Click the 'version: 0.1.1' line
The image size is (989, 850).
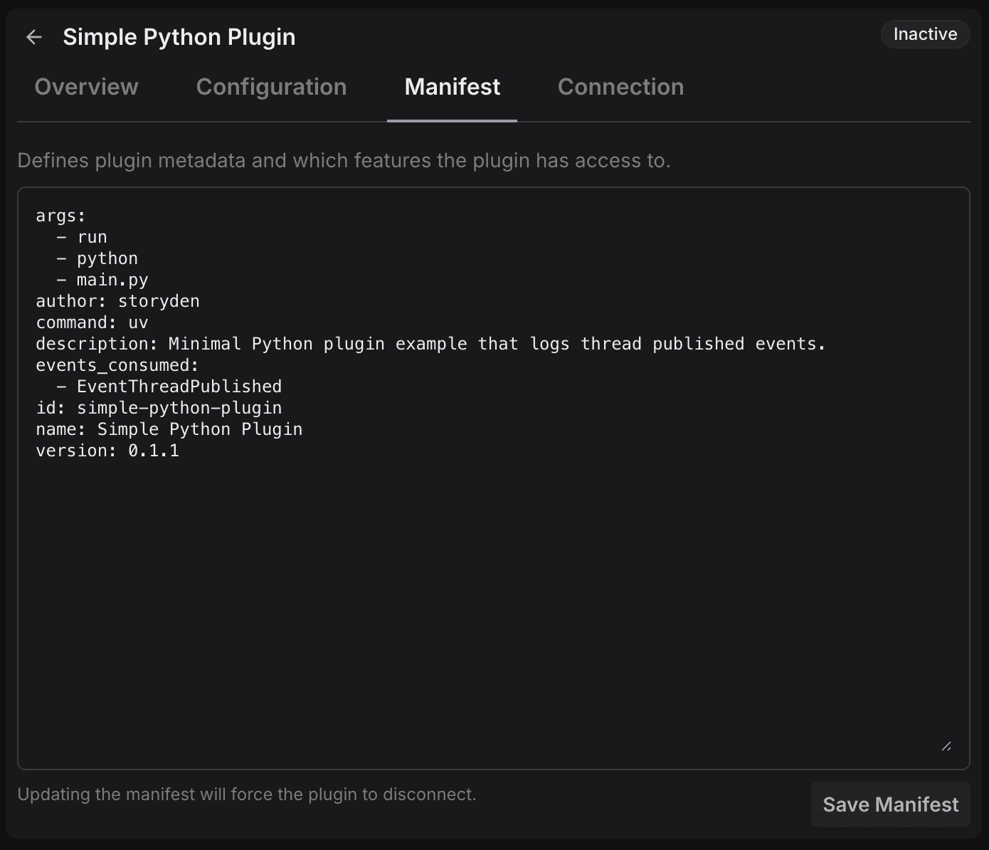click(x=107, y=451)
